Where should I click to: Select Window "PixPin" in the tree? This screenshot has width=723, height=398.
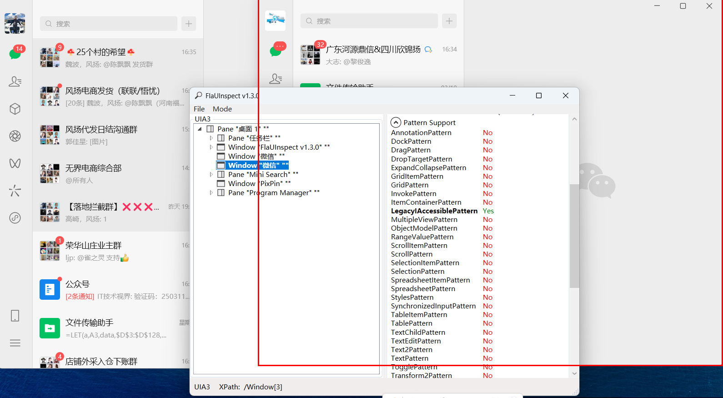pos(254,184)
